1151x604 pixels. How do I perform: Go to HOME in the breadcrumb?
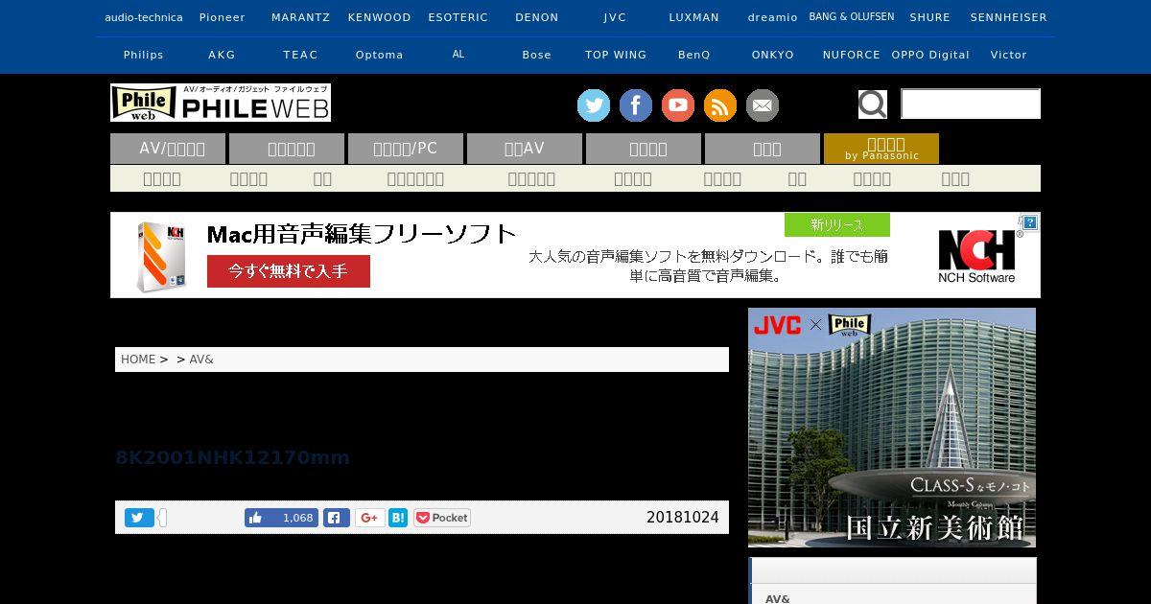point(138,360)
